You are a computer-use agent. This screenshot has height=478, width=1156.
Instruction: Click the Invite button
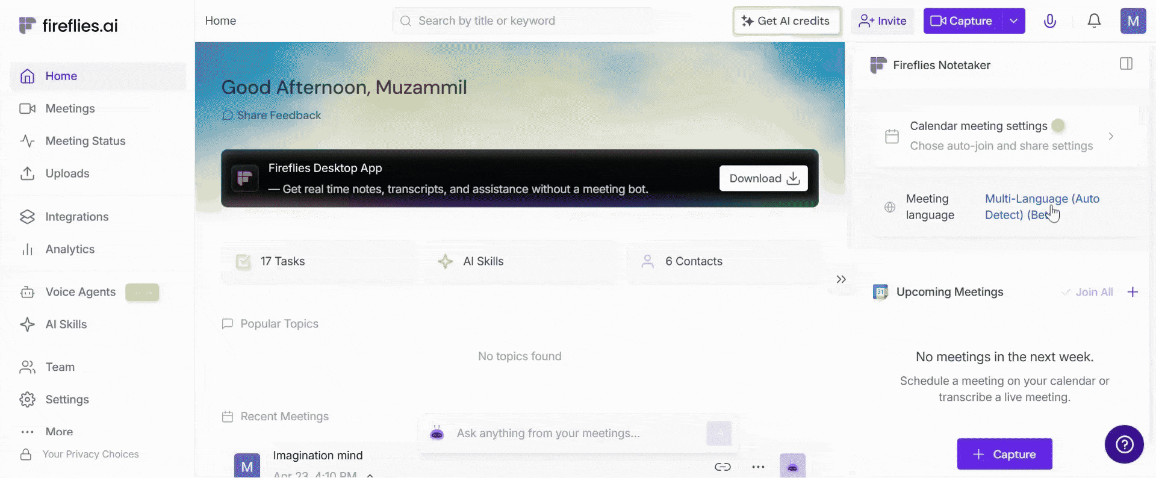point(883,21)
